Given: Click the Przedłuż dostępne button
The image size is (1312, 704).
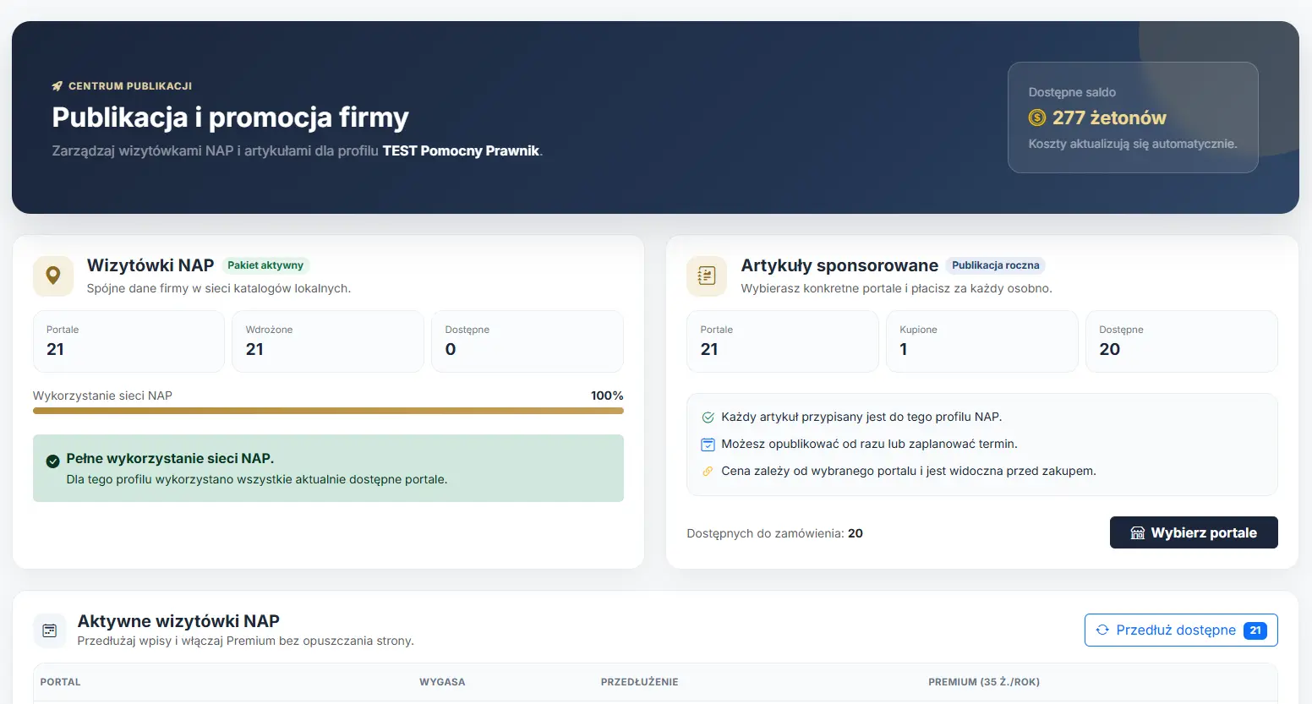Looking at the screenshot, I should tap(1181, 630).
